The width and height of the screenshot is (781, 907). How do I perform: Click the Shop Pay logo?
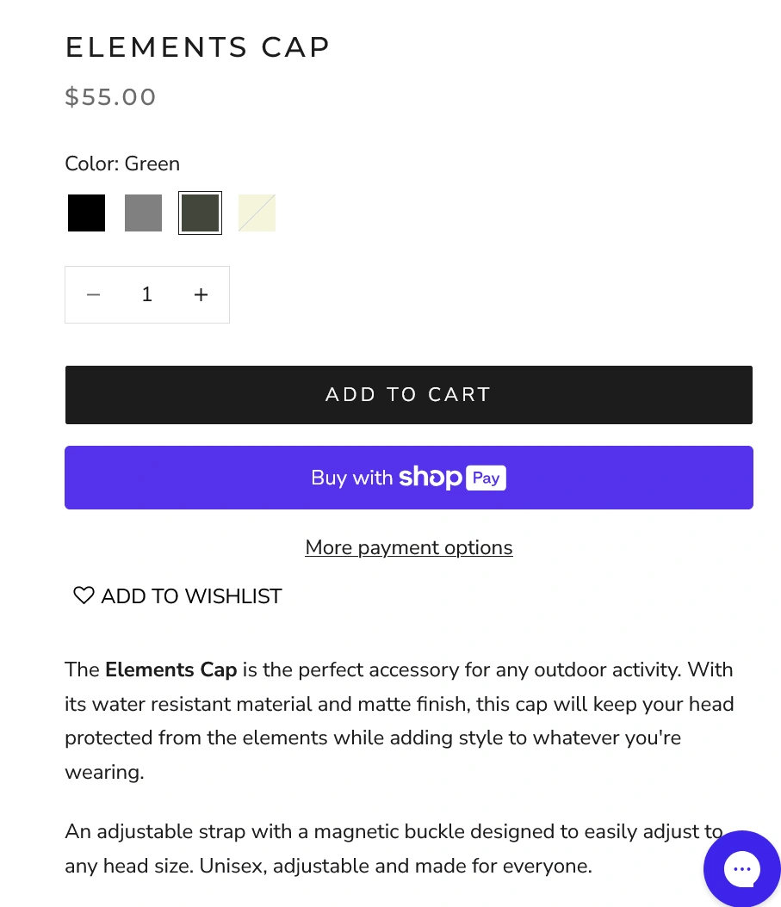point(452,478)
